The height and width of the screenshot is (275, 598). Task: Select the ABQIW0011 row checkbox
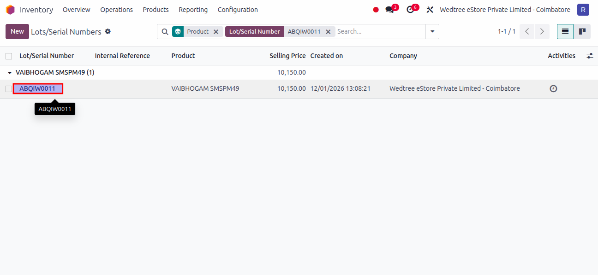(9, 89)
